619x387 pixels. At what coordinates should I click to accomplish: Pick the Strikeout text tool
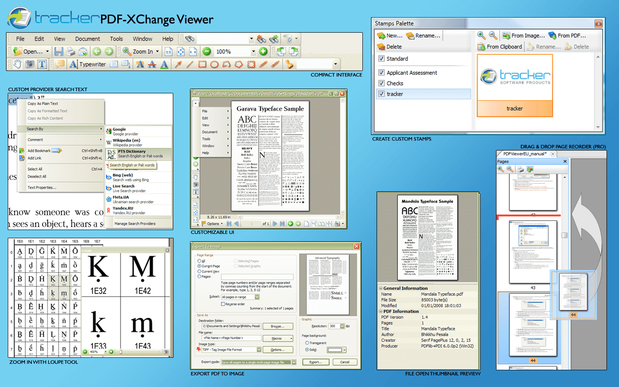click(x=151, y=64)
